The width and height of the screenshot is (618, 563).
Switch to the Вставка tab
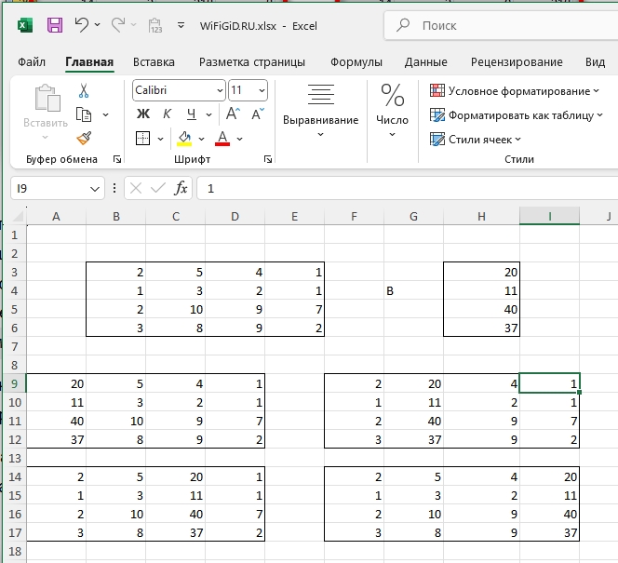[x=154, y=61]
